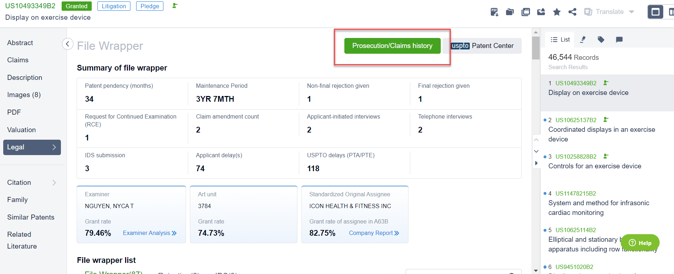This screenshot has height=274, width=674.
Task: Click the stacked windows icon in toolbar
Action: click(525, 12)
